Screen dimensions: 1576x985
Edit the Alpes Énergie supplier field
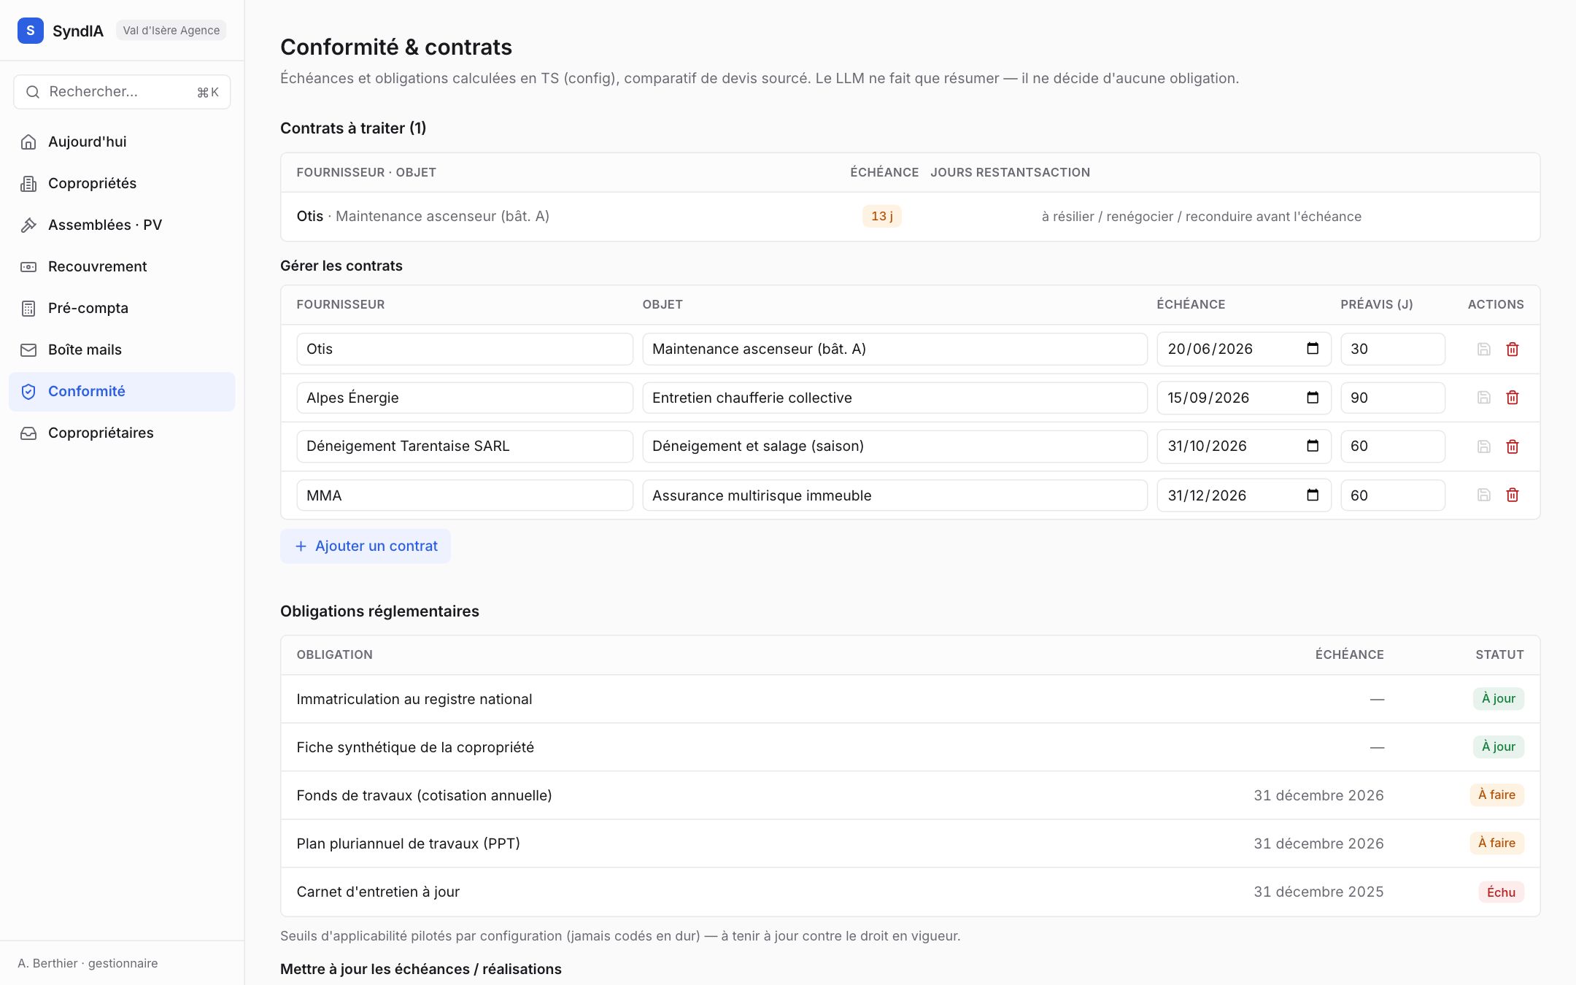tap(465, 398)
